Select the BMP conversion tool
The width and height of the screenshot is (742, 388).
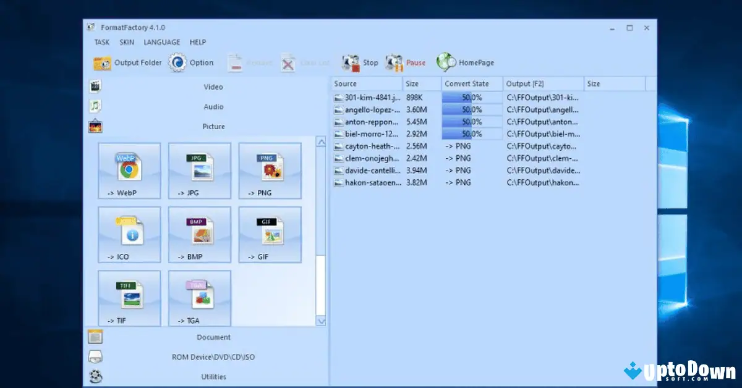pyautogui.click(x=199, y=235)
